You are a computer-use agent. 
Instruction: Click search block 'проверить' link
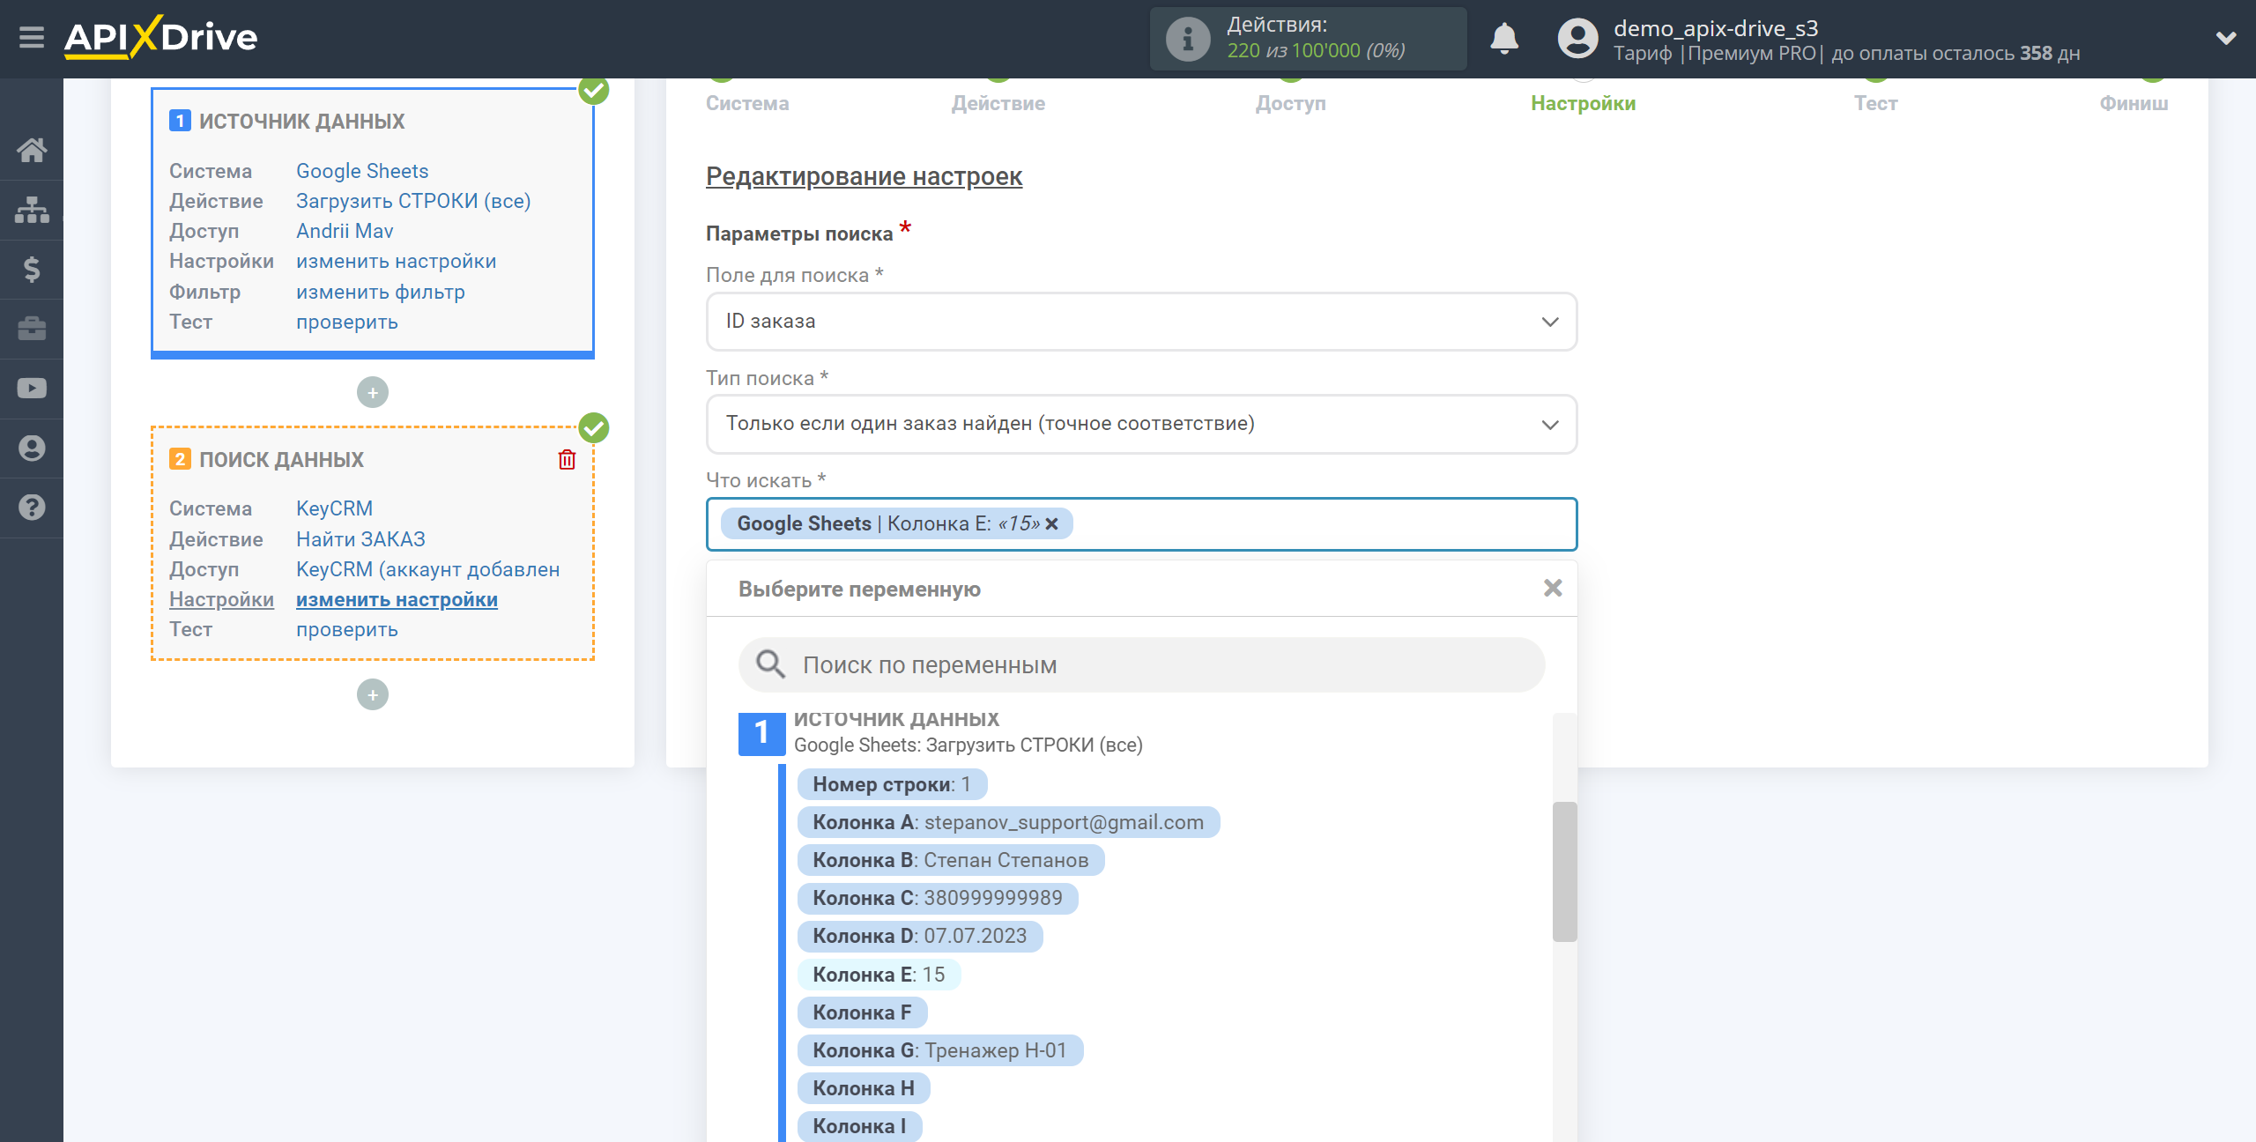coord(347,630)
